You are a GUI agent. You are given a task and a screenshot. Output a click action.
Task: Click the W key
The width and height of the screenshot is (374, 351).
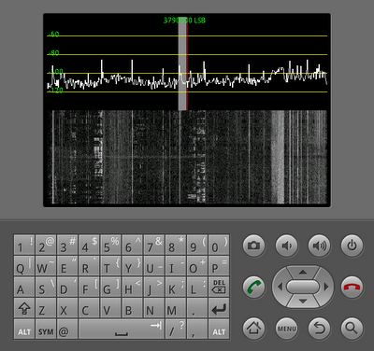pos(46,266)
